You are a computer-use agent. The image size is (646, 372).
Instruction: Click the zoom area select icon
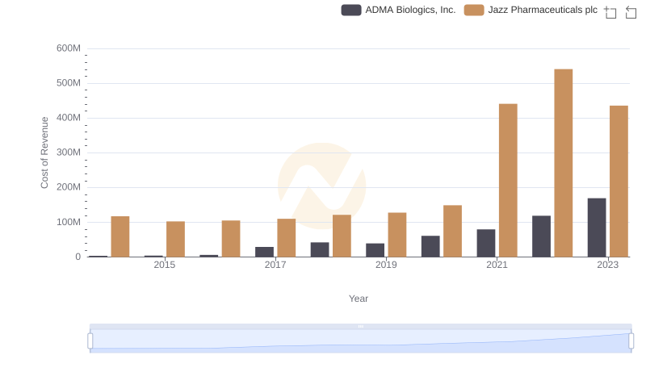(x=610, y=12)
